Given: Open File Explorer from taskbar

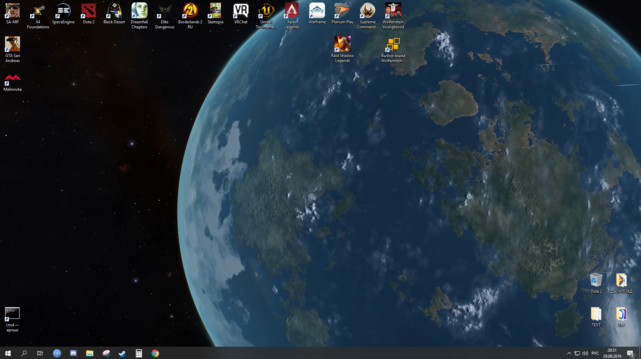Looking at the screenshot, I should tap(89, 353).
